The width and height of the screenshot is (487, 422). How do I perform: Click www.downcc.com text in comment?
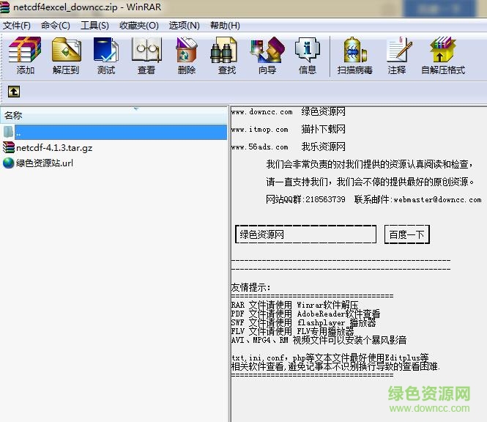[262, 112]
